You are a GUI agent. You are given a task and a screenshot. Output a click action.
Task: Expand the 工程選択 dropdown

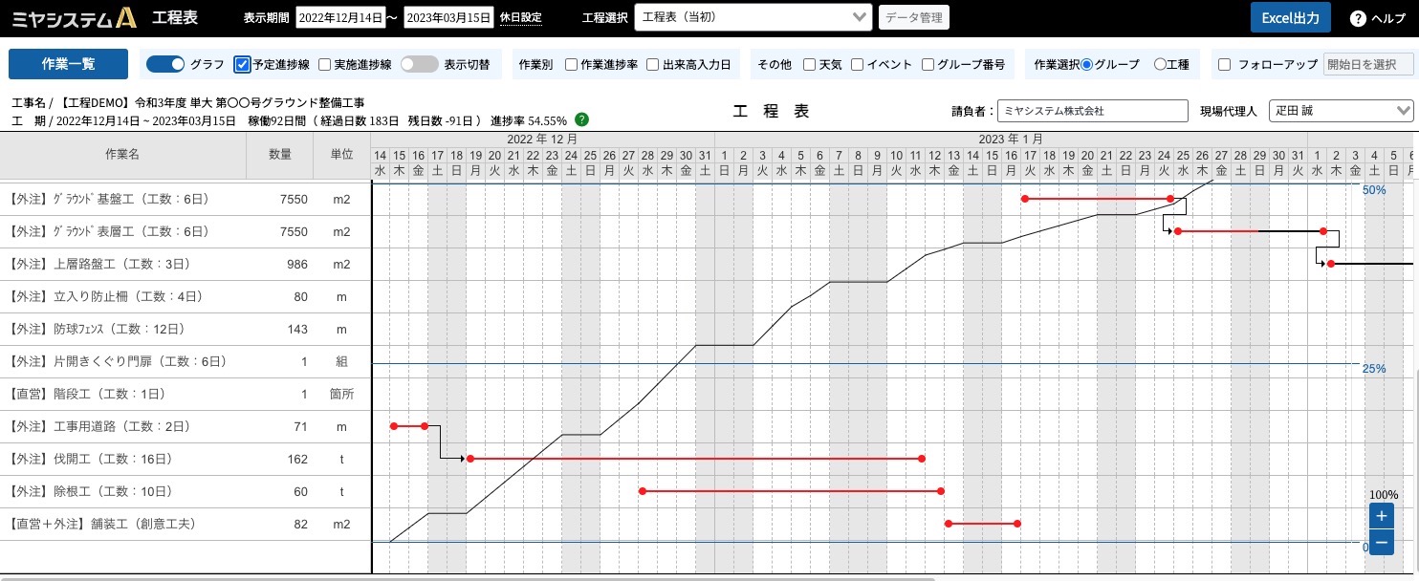pos(753,17)
